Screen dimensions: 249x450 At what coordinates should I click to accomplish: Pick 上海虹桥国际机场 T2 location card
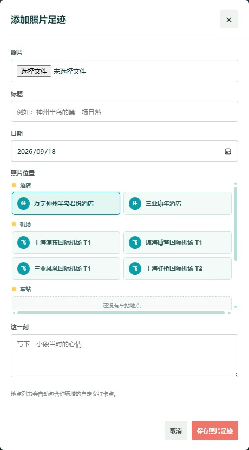point(178,268)
